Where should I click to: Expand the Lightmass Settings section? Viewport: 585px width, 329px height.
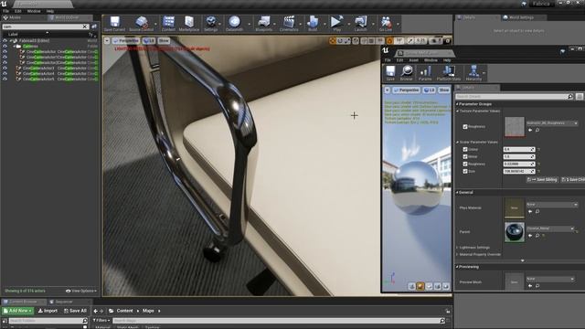click(x=458, y=248)
